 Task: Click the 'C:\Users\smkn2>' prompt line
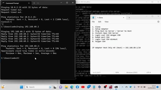point(10,58)
